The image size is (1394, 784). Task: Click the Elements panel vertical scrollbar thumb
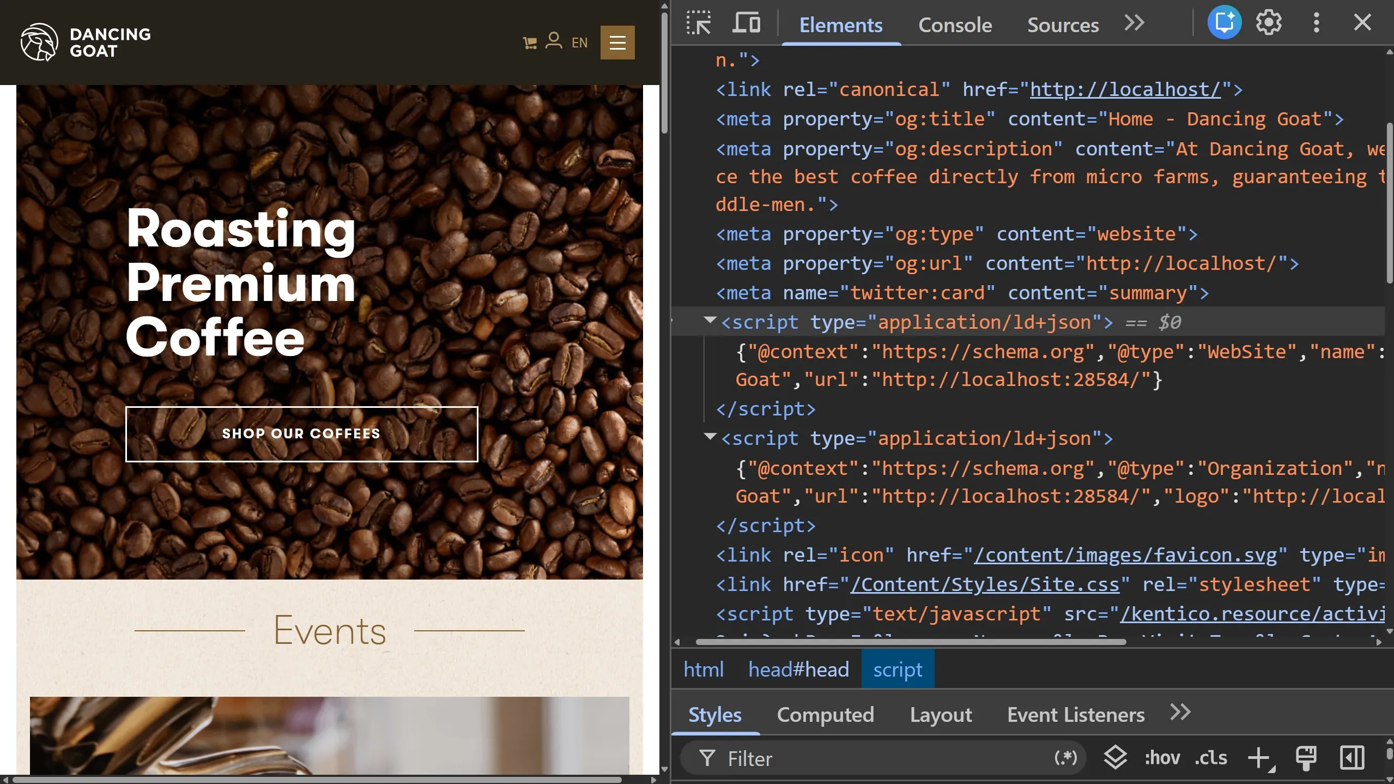click(x=1389, y=203)
